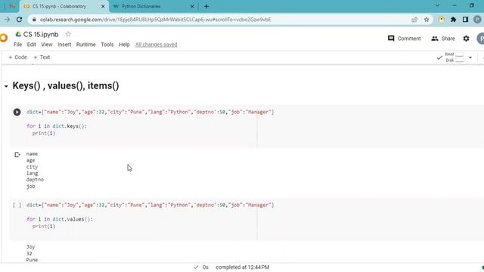The image size is (484, 272).
Task: Share the notebook
Action: click(x=443, y=39)
